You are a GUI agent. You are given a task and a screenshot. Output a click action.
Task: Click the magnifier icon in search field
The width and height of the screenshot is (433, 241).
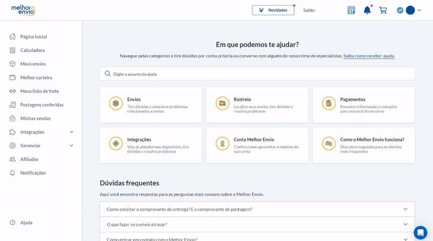(107, 74)
